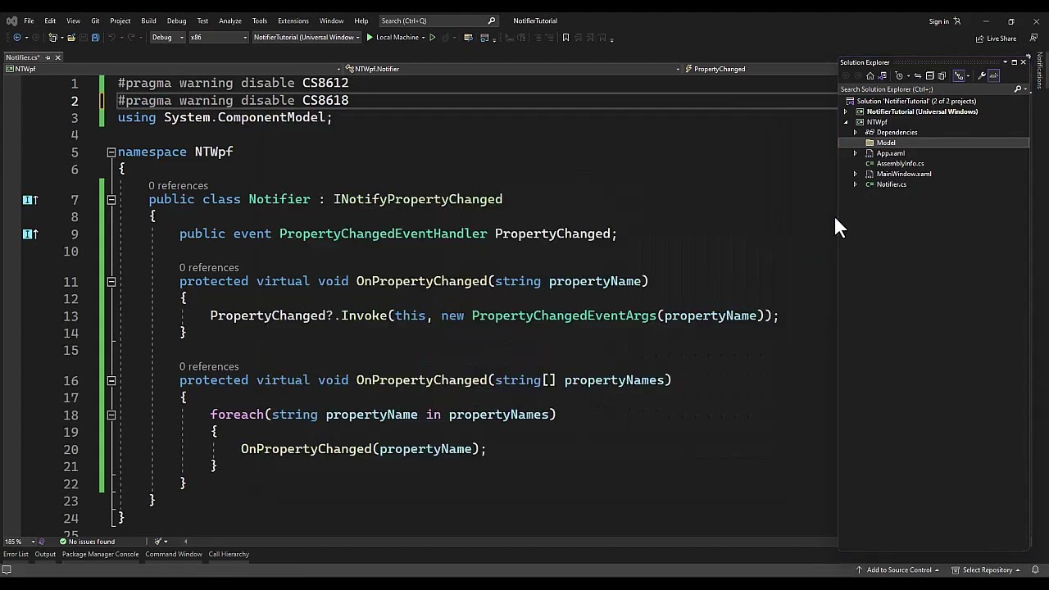This screenshot has width=1049, height=590.
Task: Click the Notifications bell in status bar
Action: point(1035,570)
